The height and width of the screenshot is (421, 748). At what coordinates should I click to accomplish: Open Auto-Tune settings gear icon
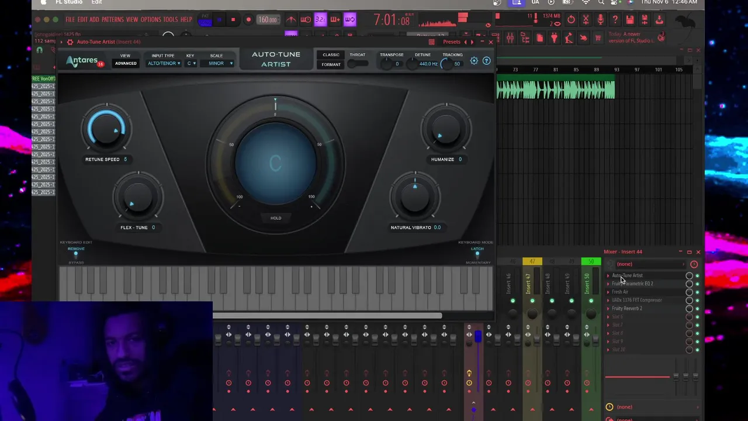point(474,60)
